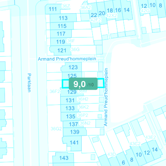Select building number 111
This screenshot has width=166, height=166.
53,9
